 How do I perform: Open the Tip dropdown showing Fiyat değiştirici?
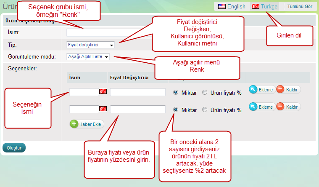tap(90, 45)
